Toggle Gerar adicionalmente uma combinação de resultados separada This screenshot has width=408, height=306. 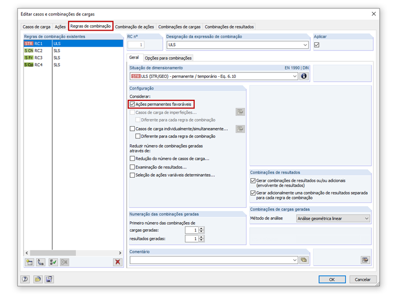(x=253, y=193)
